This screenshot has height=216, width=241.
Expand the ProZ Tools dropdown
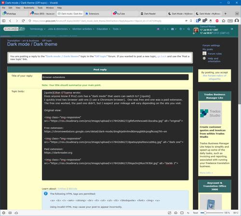tap(117, 29)
